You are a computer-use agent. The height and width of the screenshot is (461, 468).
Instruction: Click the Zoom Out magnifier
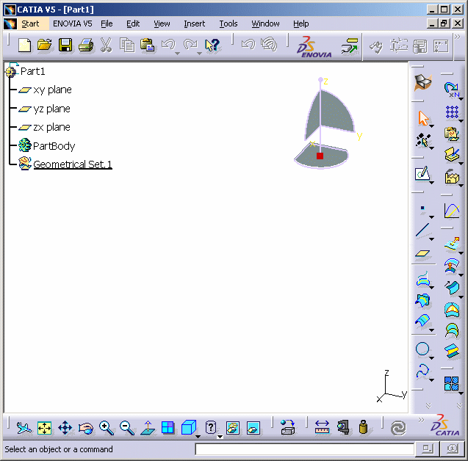pos(127,428)
